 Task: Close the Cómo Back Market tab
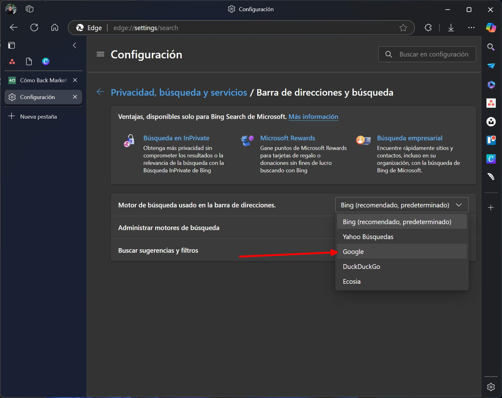[75, 80]
